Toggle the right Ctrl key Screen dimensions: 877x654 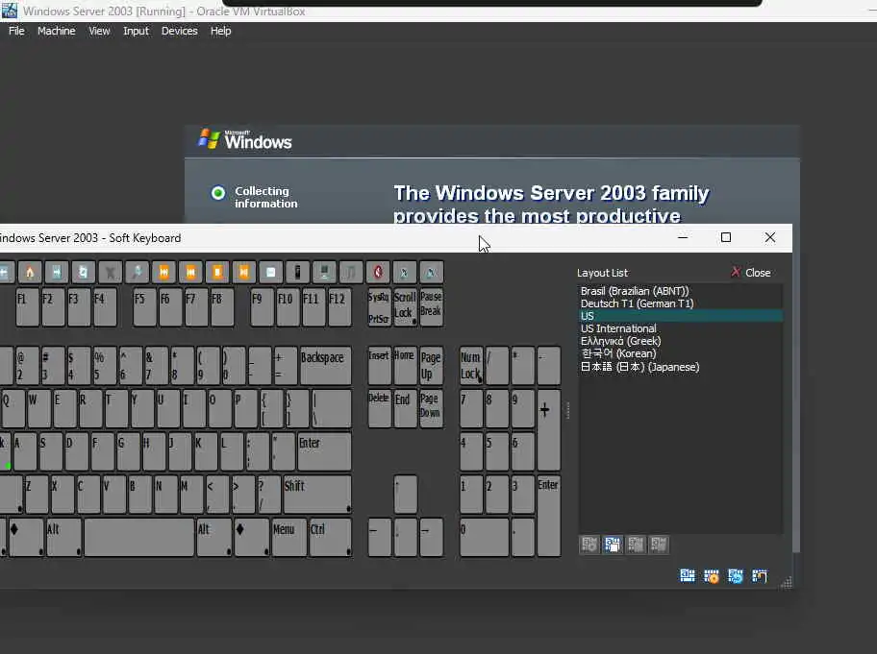[x=331, y=537]
